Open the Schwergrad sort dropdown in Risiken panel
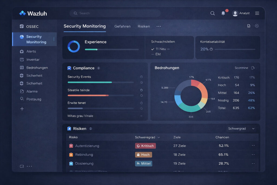Screen dimensions: 277x185 click(242, 128)
